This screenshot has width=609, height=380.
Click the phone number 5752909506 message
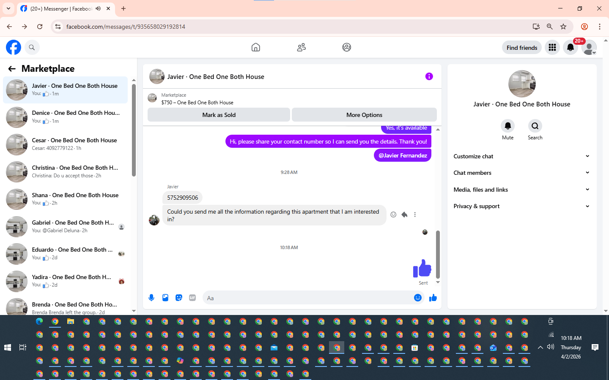[183, 198]
